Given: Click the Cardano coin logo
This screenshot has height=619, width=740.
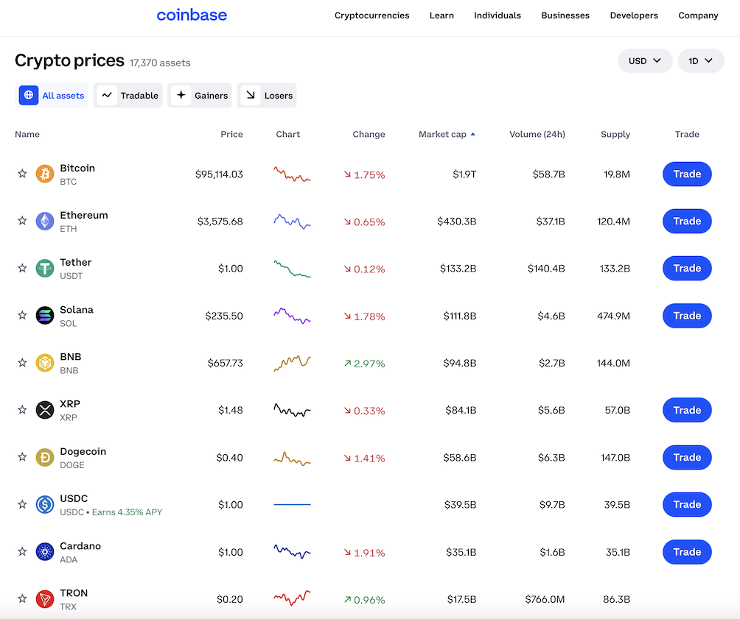Looking at the screenshot, I should tap(45, 551).
